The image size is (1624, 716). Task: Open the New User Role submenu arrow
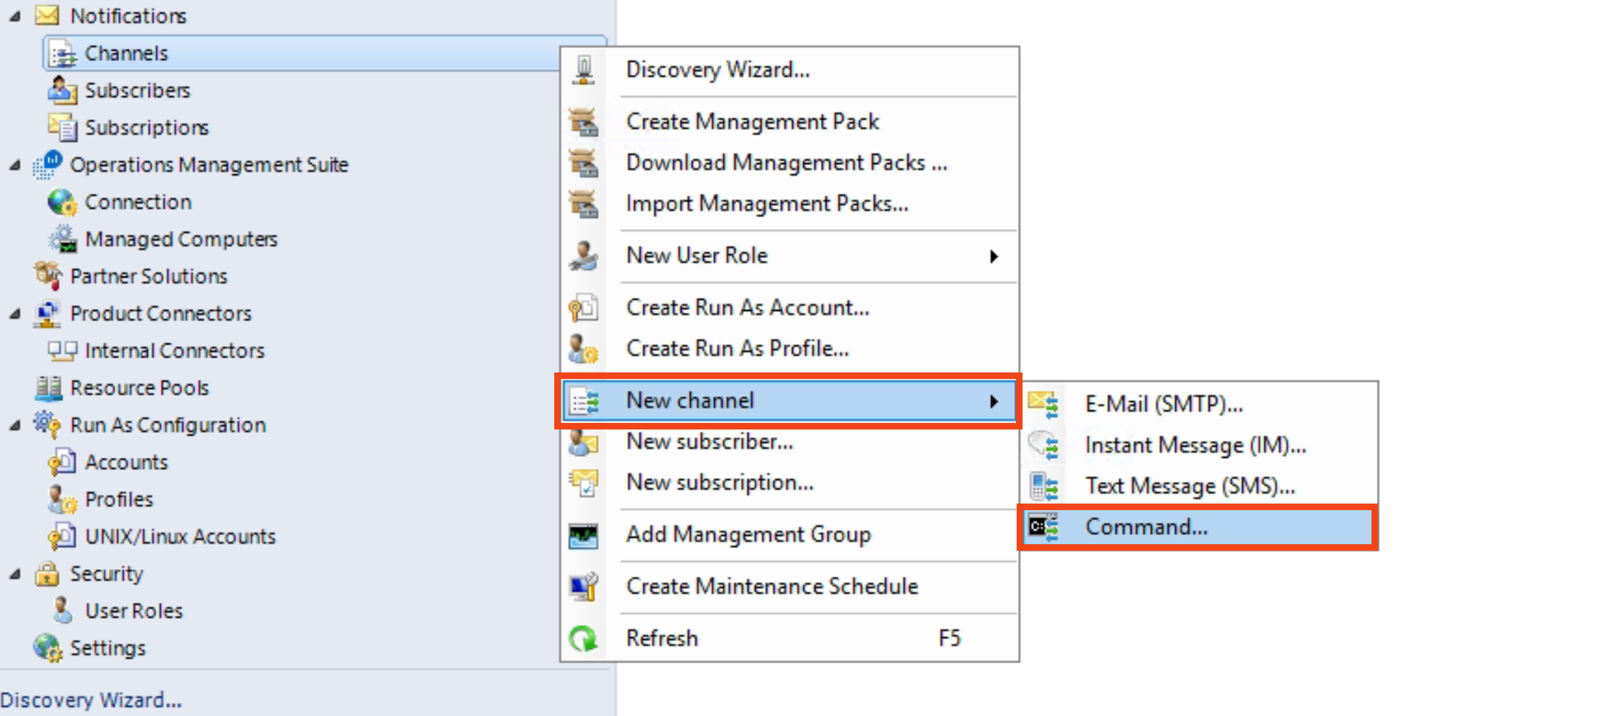tap(994, 256)
